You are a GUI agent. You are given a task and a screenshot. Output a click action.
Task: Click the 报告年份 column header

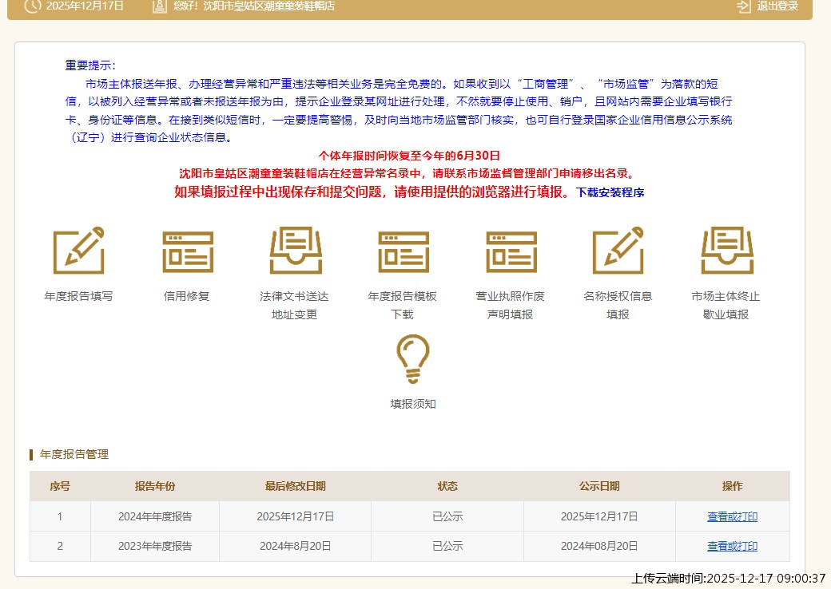(154, 486)
